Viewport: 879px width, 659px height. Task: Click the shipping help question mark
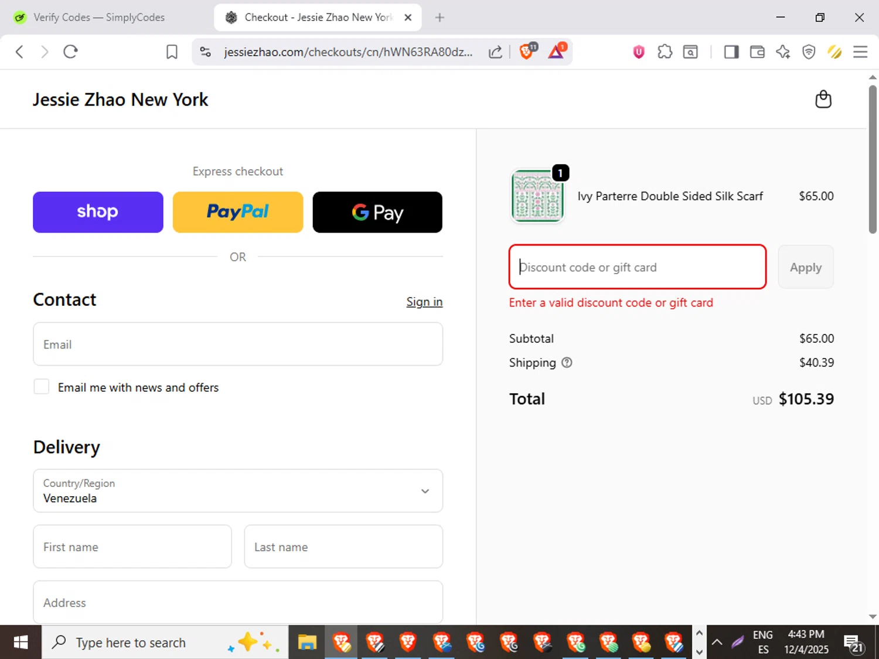pyautogui.click(x=567, y=363)
